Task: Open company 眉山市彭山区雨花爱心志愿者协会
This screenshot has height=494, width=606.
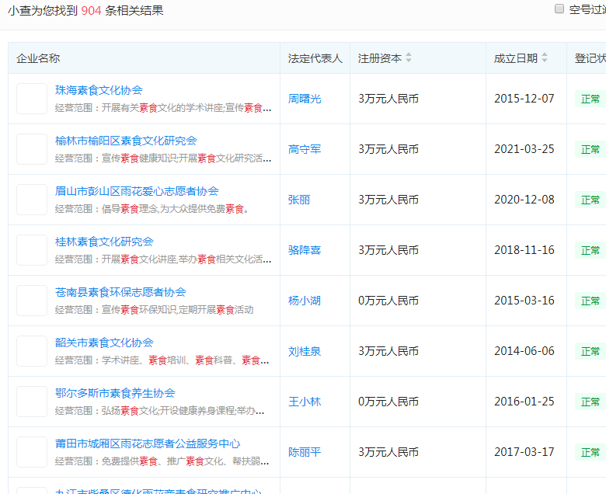Action: [137, 191]
